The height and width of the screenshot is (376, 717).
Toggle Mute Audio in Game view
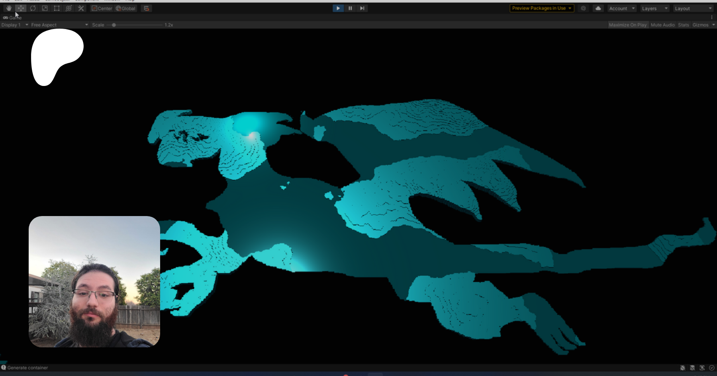coord(662,25)
